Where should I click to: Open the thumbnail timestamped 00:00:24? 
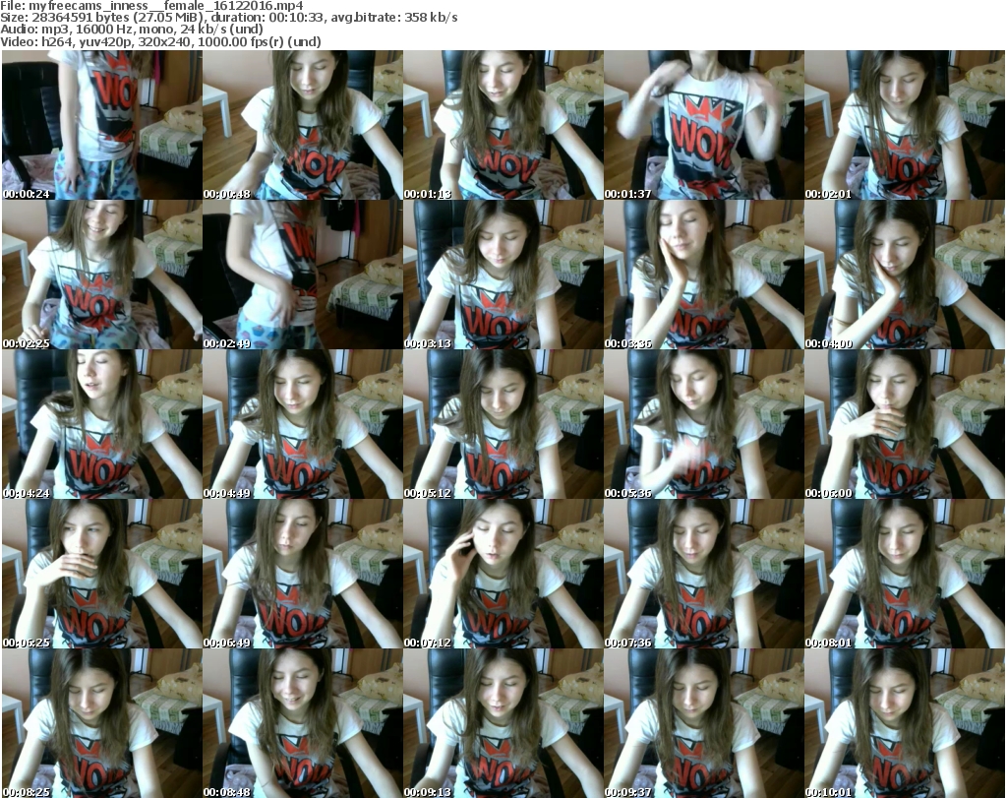pos(101,125)
